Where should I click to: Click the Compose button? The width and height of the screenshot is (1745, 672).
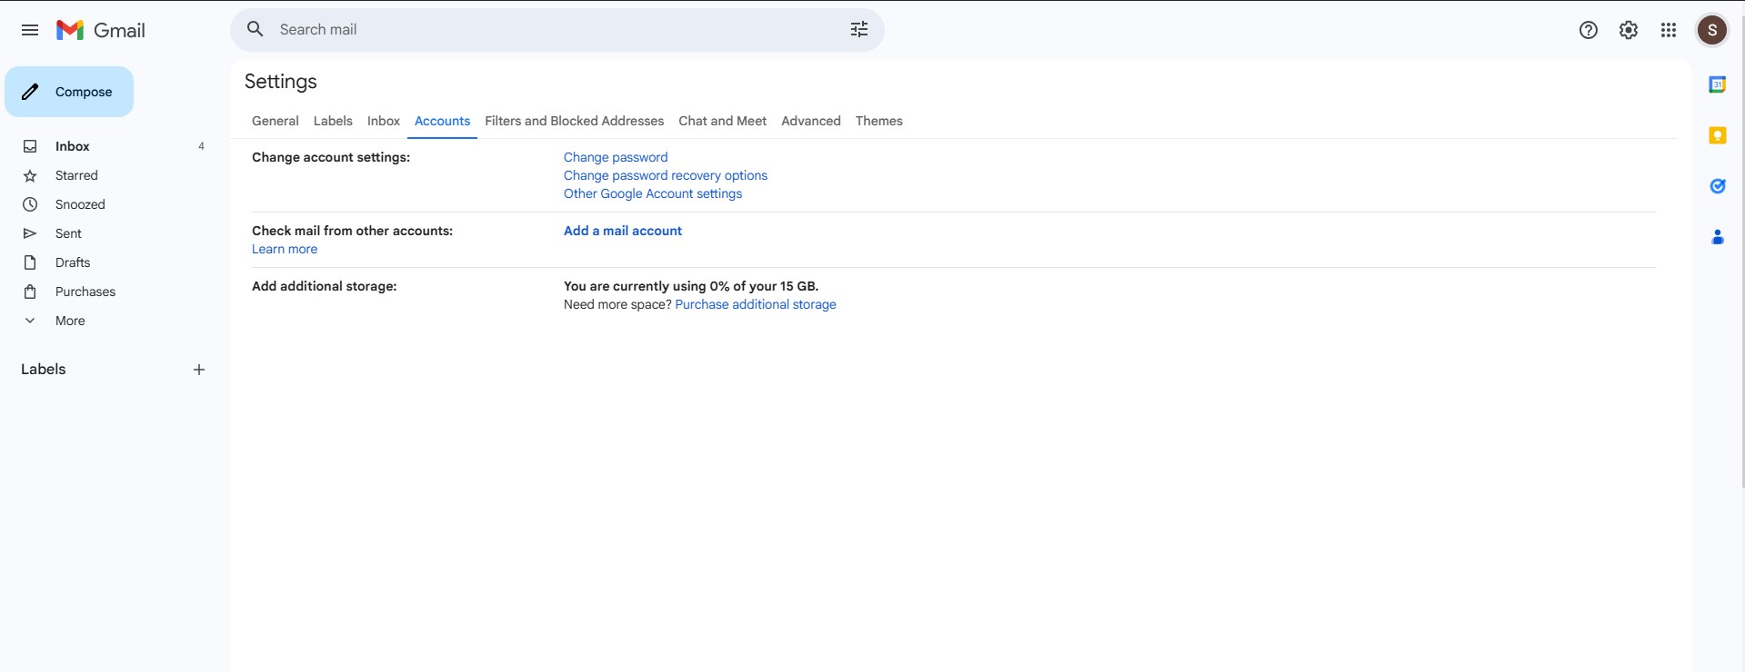(69, 92)
